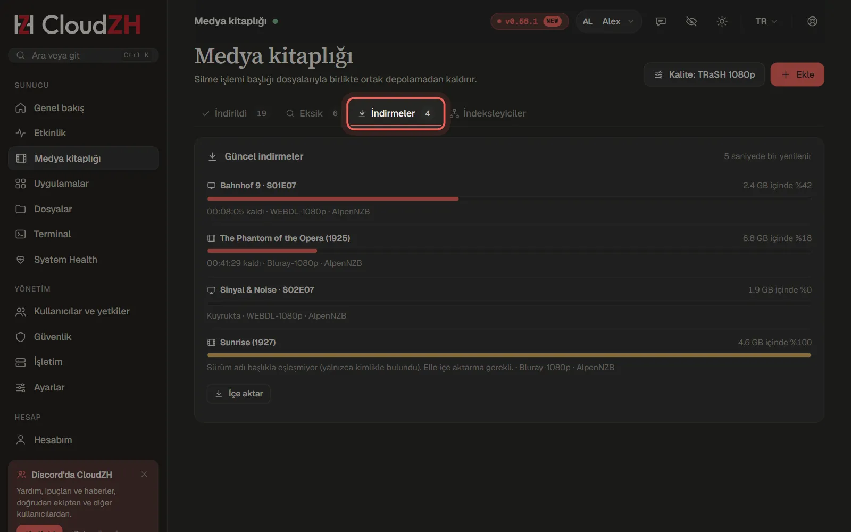851x532 pixels.
Task: Click the v0.56.1 NEW version badge
Action: click(529, 21)
